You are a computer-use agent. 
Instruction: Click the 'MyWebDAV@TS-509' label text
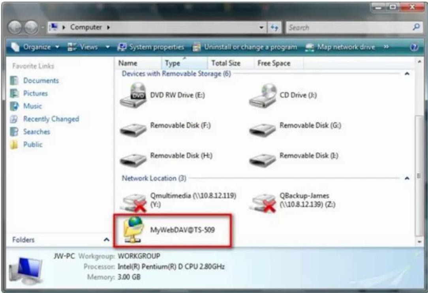[x=182, y=230]
